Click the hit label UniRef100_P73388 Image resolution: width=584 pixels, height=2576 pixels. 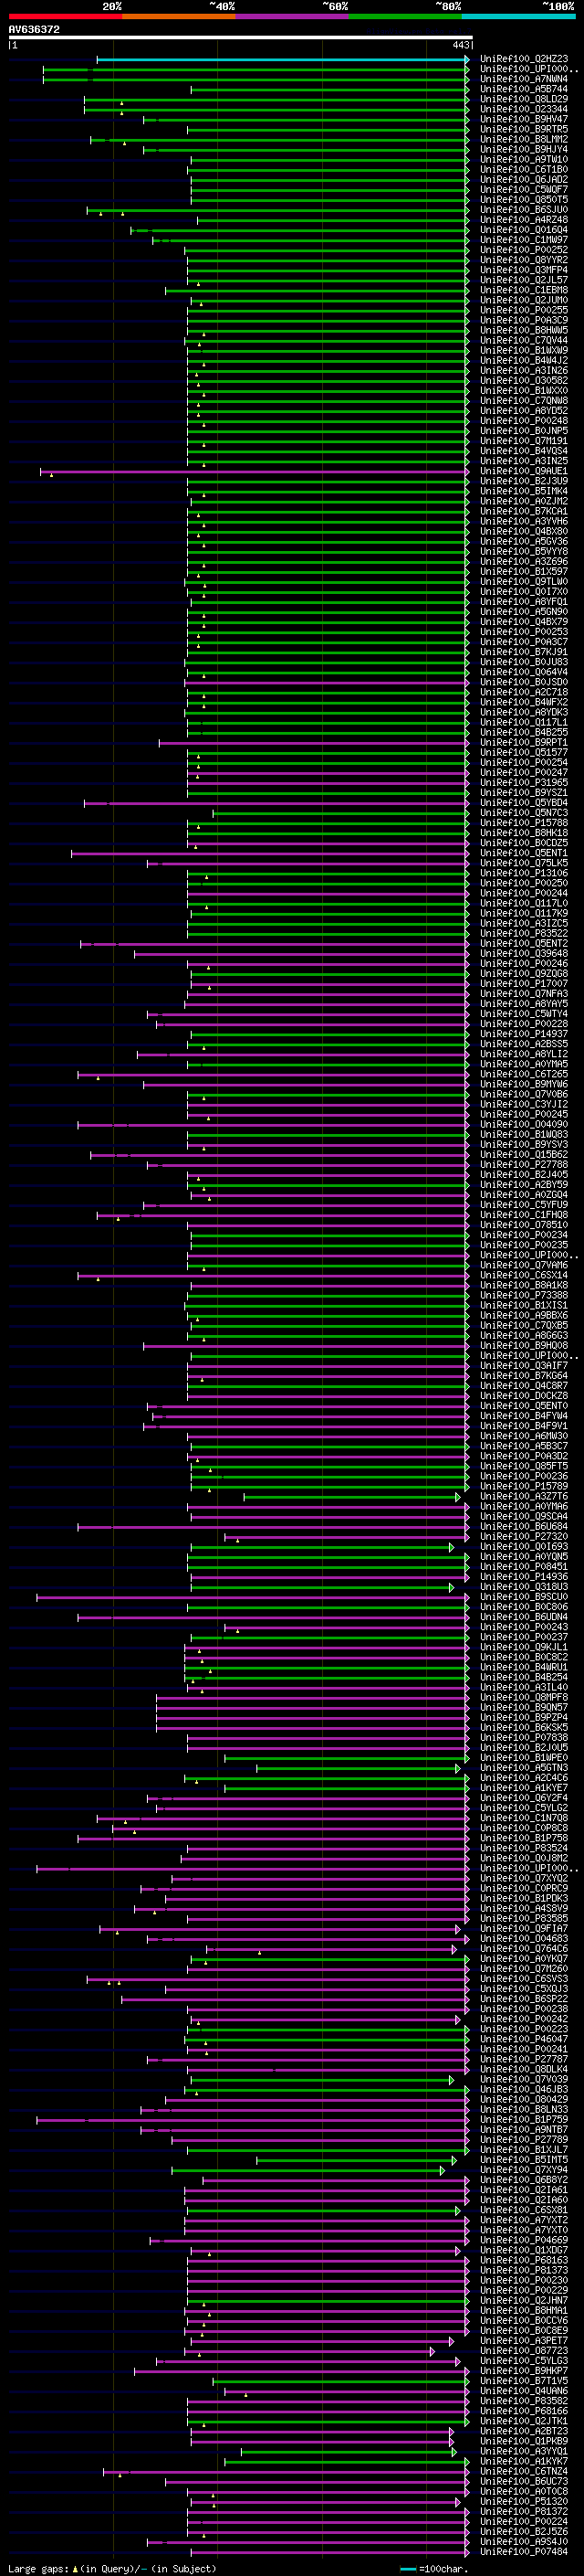pos(524,1296)
